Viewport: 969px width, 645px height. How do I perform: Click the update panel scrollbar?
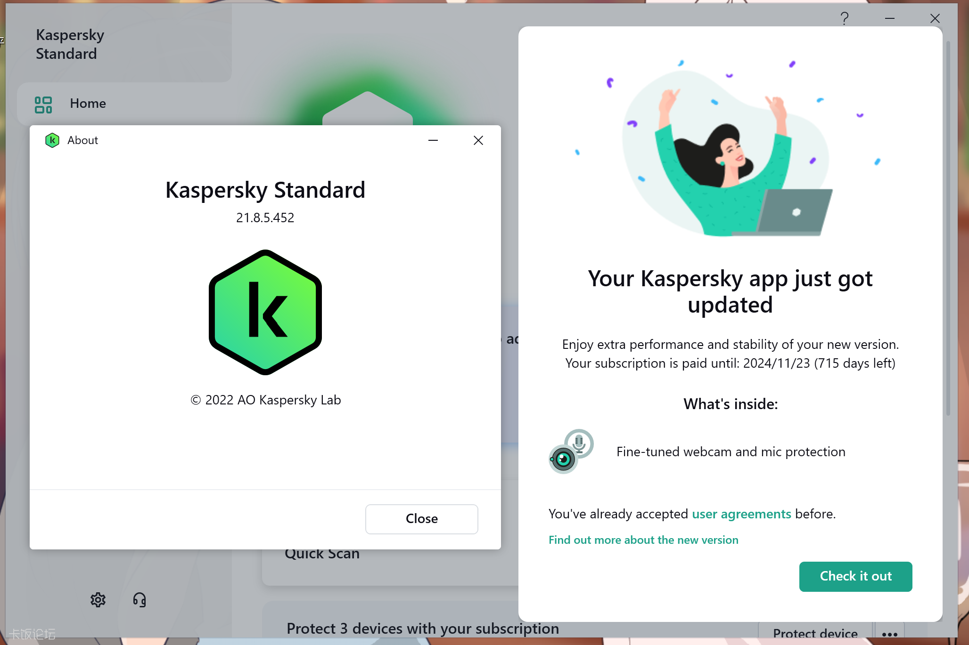pyautogui.click(x=948, y=229)
